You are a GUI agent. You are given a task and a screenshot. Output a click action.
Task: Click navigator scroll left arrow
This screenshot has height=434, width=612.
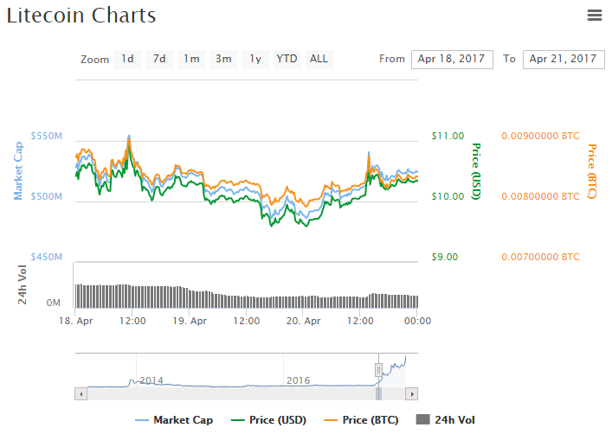[81, 394]
